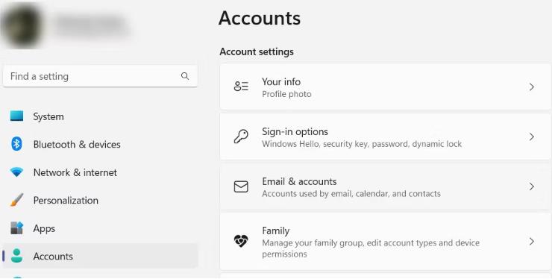This screenshot has height=279, width=552.
Task: Open Sign-in options via right chevron
Action: [x=532, y=137]
